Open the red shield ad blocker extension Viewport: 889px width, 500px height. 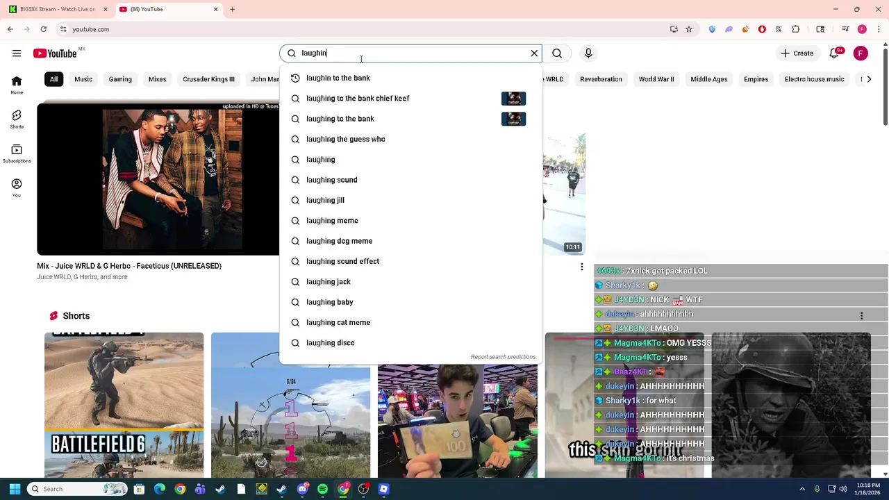tap(762, 29)
